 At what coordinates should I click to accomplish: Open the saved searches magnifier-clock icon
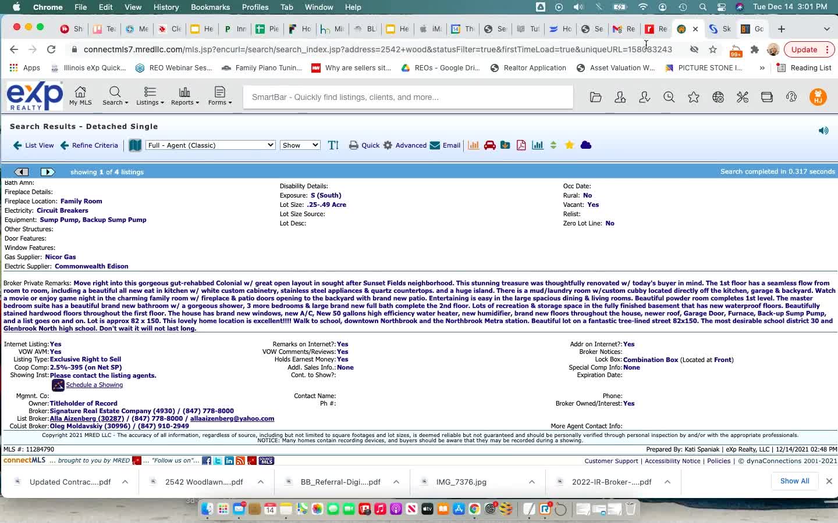tap(669, 98)
